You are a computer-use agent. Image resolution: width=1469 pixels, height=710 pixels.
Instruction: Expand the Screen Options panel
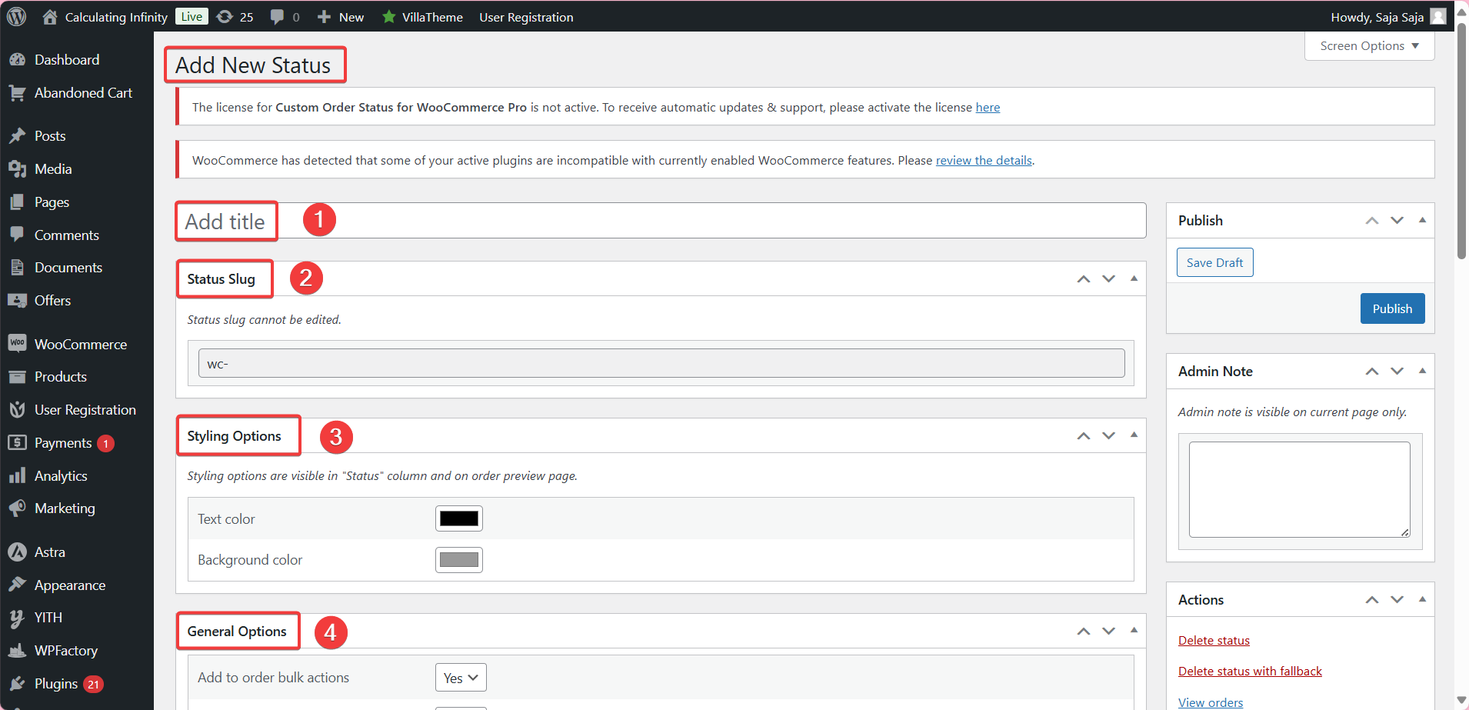(1368, 45)
